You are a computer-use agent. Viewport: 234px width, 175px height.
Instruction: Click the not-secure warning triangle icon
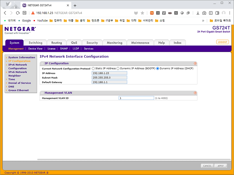[33, 13]
